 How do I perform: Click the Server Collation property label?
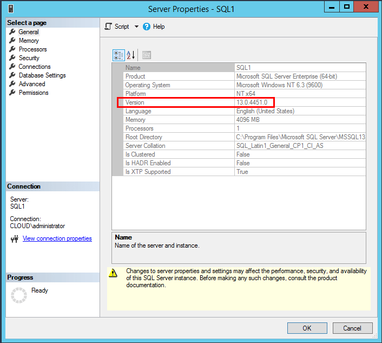click(x=145, y=146)
